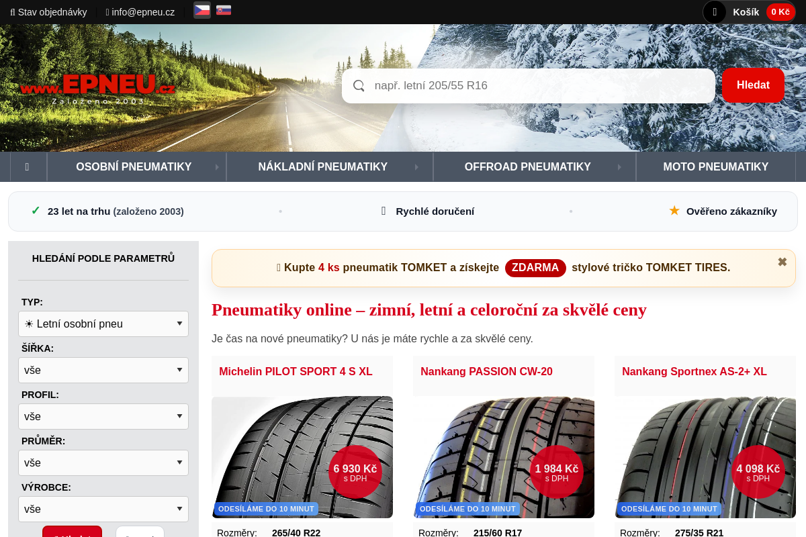Switch to the Slovak flag language

pos(224,10)
